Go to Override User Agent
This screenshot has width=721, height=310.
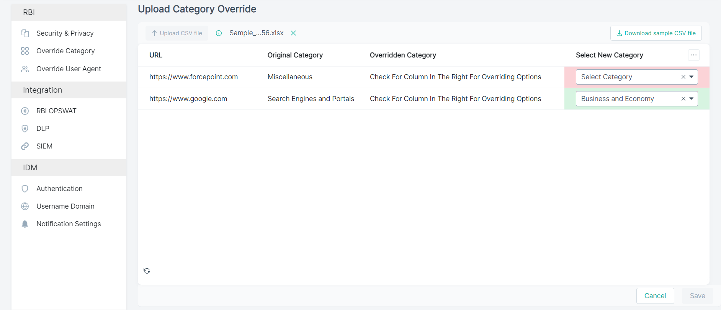tap(69, 69)
